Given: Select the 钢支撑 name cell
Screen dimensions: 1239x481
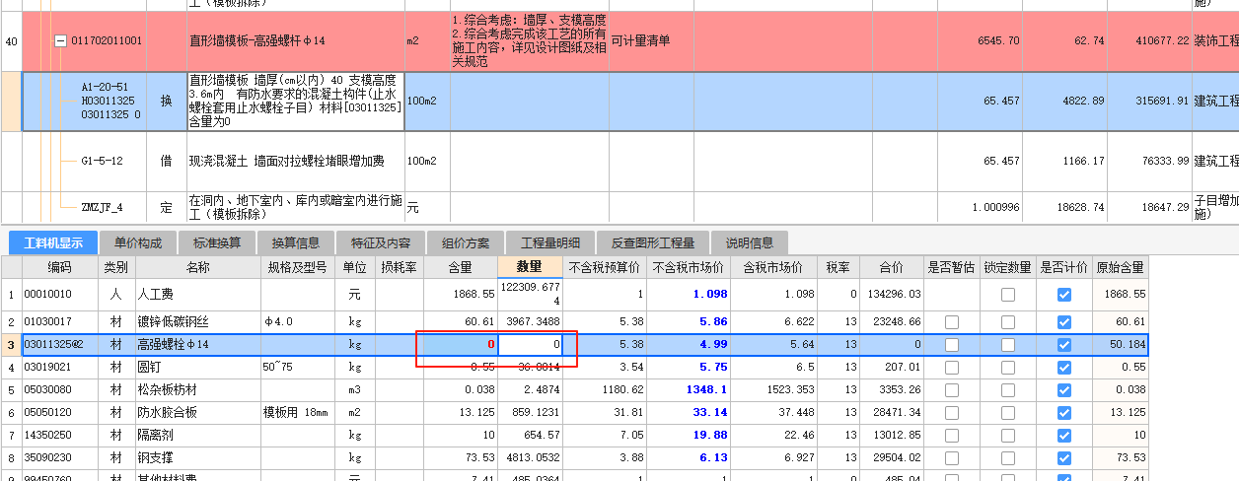Looking at the screenshot, I should [196, 457].
